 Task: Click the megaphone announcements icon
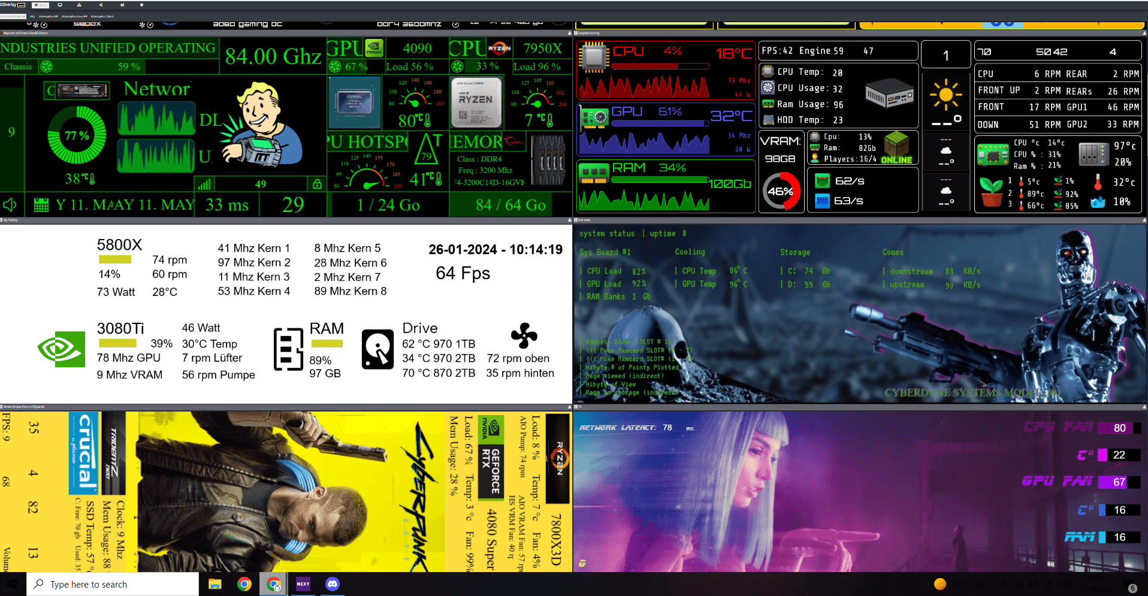tap(122, 5)
